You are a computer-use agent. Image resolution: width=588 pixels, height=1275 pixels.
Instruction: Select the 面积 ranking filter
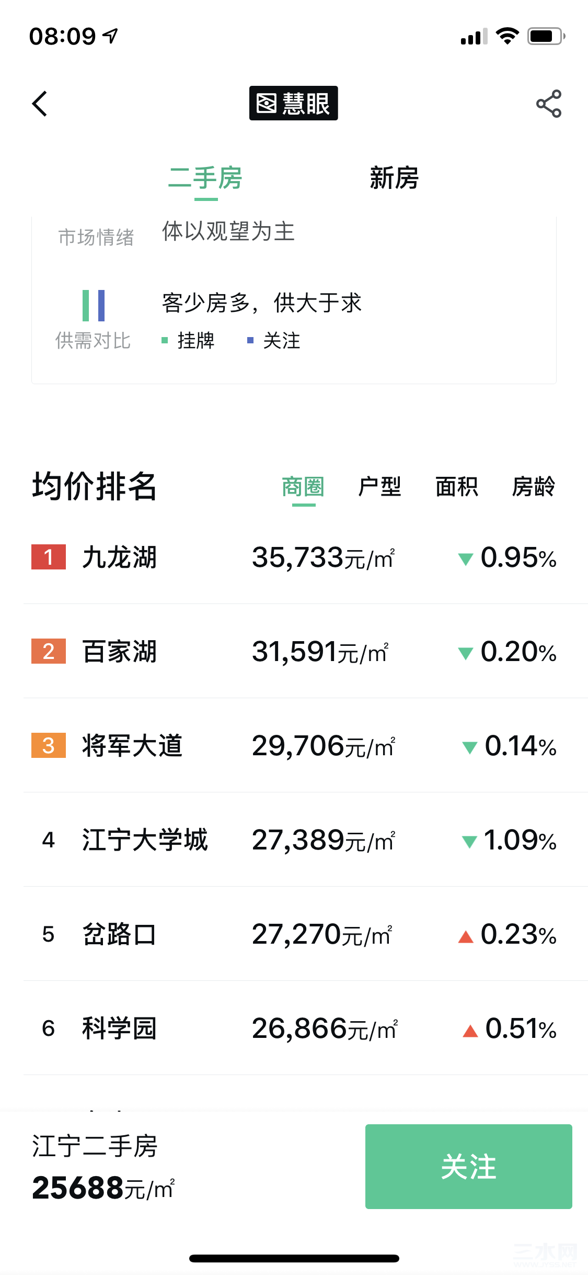457,487
